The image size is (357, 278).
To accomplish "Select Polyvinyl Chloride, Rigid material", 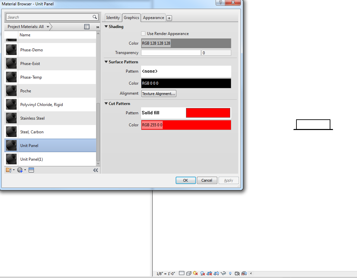I will tap(50, 104).
